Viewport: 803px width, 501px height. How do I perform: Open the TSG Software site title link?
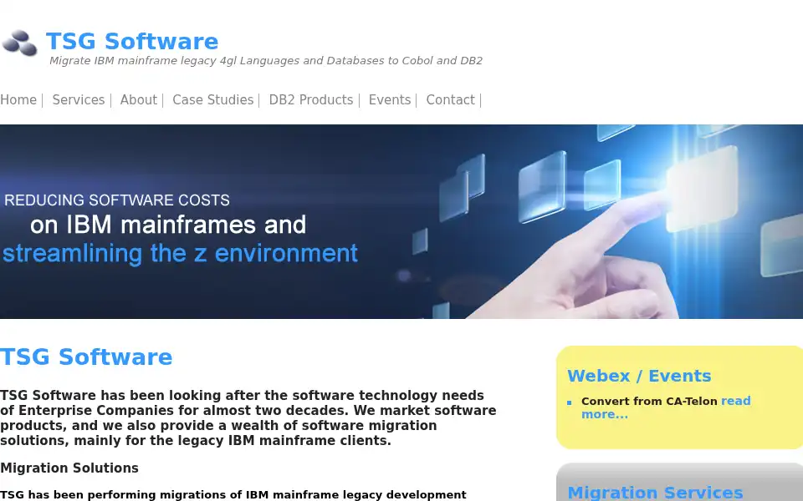[x=132, y=42]
